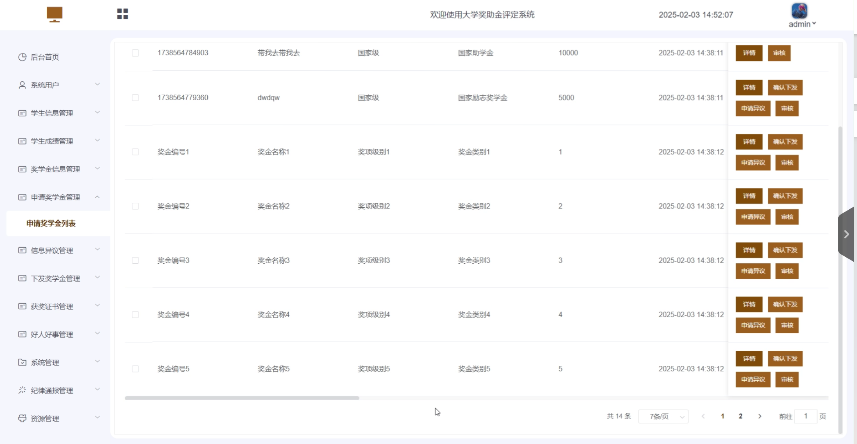The image size is (857, 444).
Task: Open 申请奖学金列表 menu item
Action: [x=51, y=223]
